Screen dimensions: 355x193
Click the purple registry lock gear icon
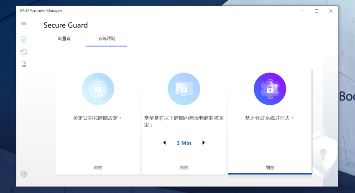pyautogui.click(x=270, y=89)
